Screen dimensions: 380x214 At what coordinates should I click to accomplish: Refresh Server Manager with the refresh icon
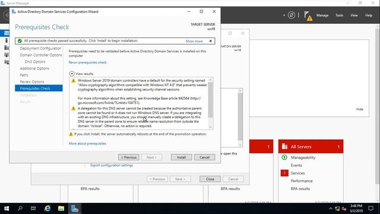[292, 15]
